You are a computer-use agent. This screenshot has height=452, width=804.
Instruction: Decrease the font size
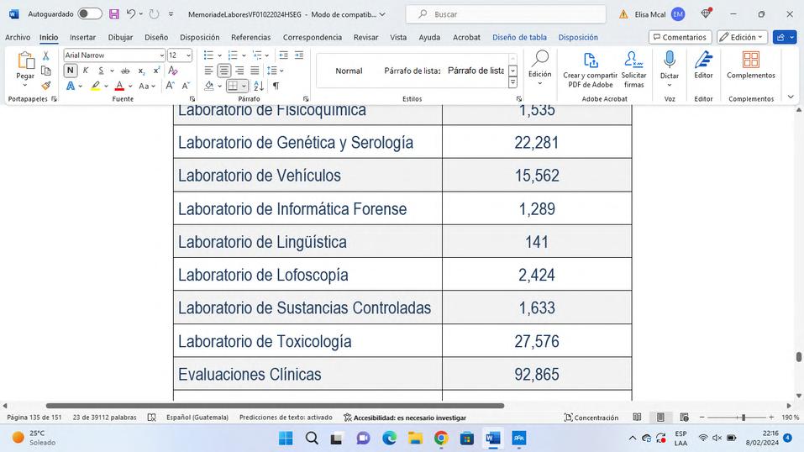(x=186, y=86)
